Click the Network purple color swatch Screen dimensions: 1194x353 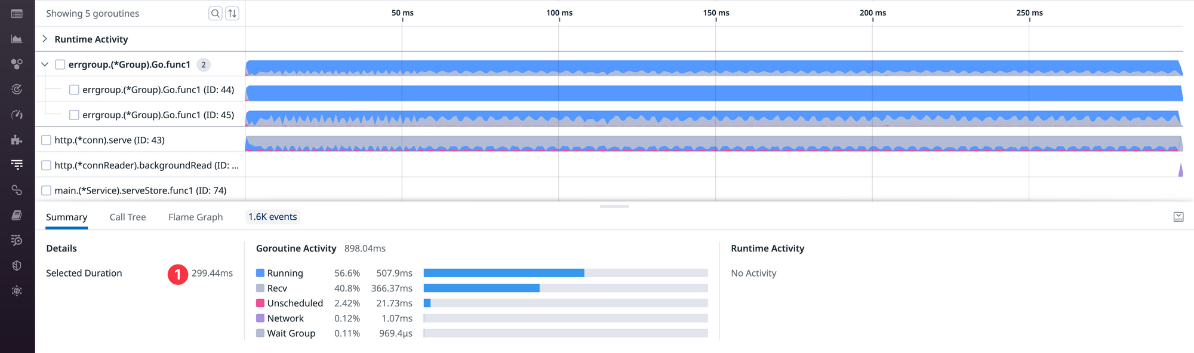[260, 318]
